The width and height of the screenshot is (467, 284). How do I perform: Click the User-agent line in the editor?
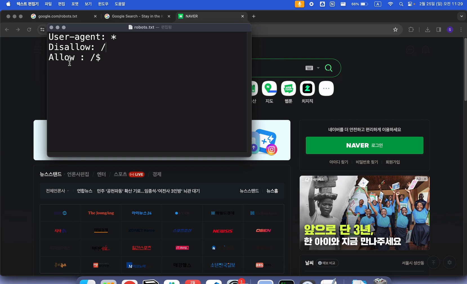[x=82, y=37]
